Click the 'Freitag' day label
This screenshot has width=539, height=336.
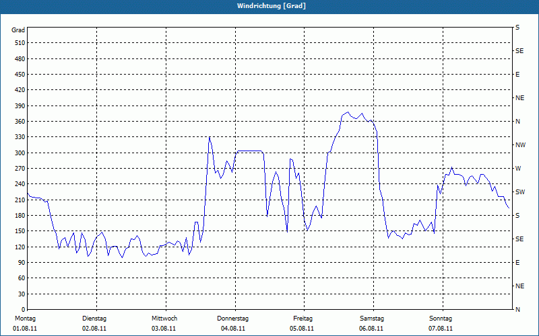pyautogui.click(x=303, y=319)
